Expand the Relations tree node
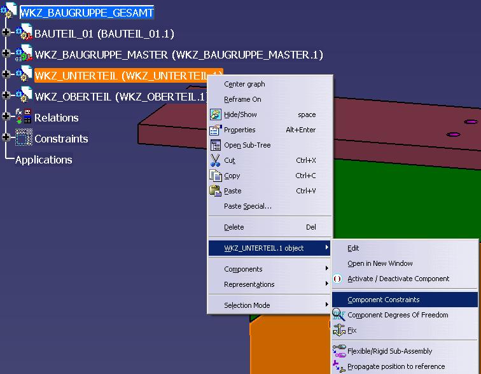Viewport: 481px width, 374px height. coord(6,116)
